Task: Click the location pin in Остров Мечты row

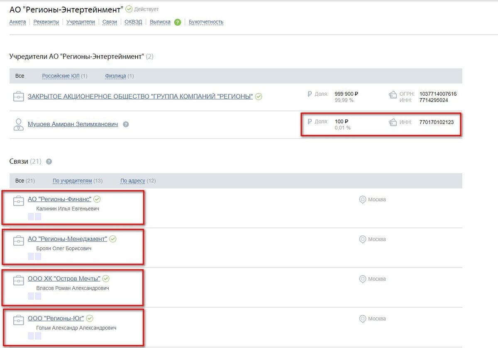Action: tap(363, 279)
